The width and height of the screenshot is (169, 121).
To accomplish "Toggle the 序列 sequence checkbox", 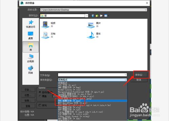I will pos(40,105).
